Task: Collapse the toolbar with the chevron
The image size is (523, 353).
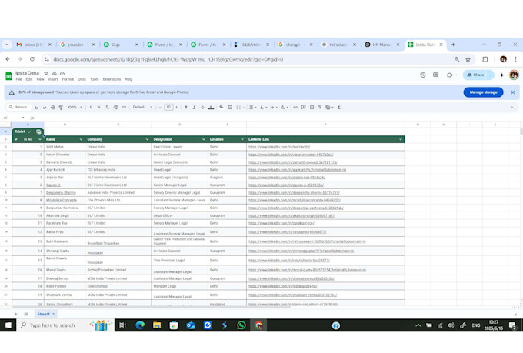Action: point(511,108)
